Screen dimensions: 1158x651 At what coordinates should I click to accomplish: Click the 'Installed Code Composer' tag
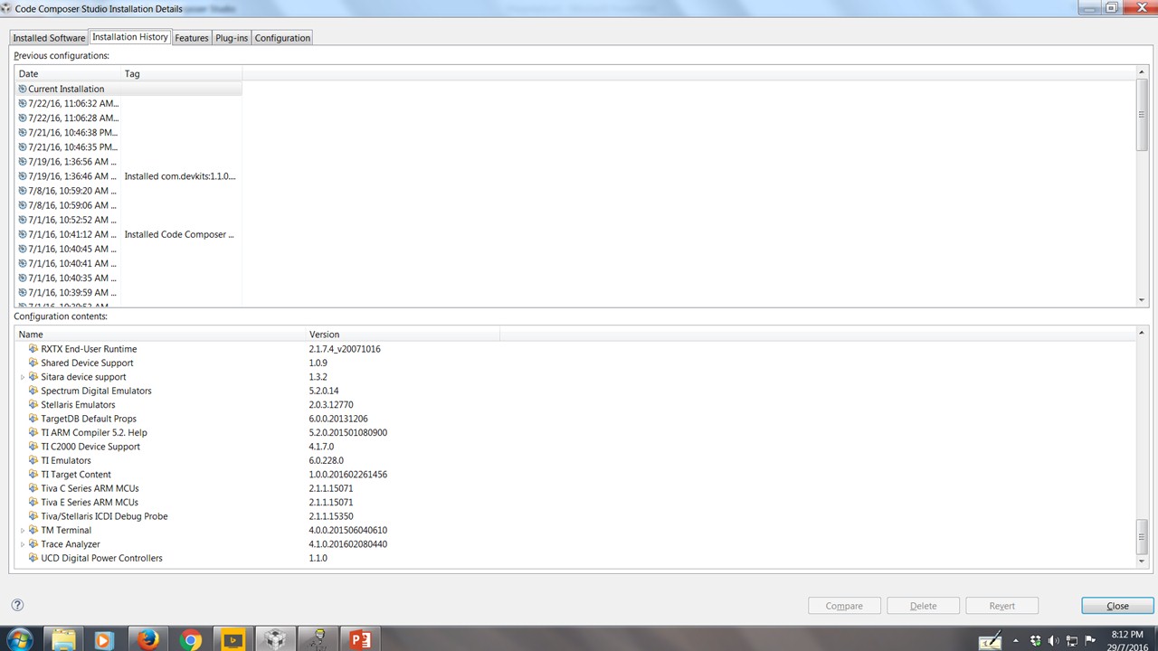(x=179, y=234)
